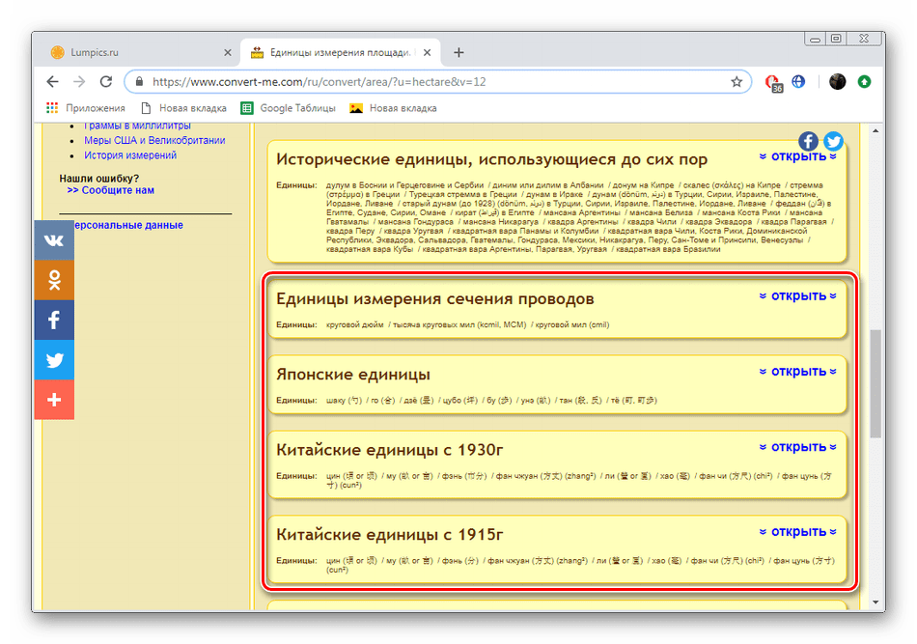Select the Единицы измерения площади tab
Image resolution: width=917 pixels, height=644 pixels.
point(341,53)
